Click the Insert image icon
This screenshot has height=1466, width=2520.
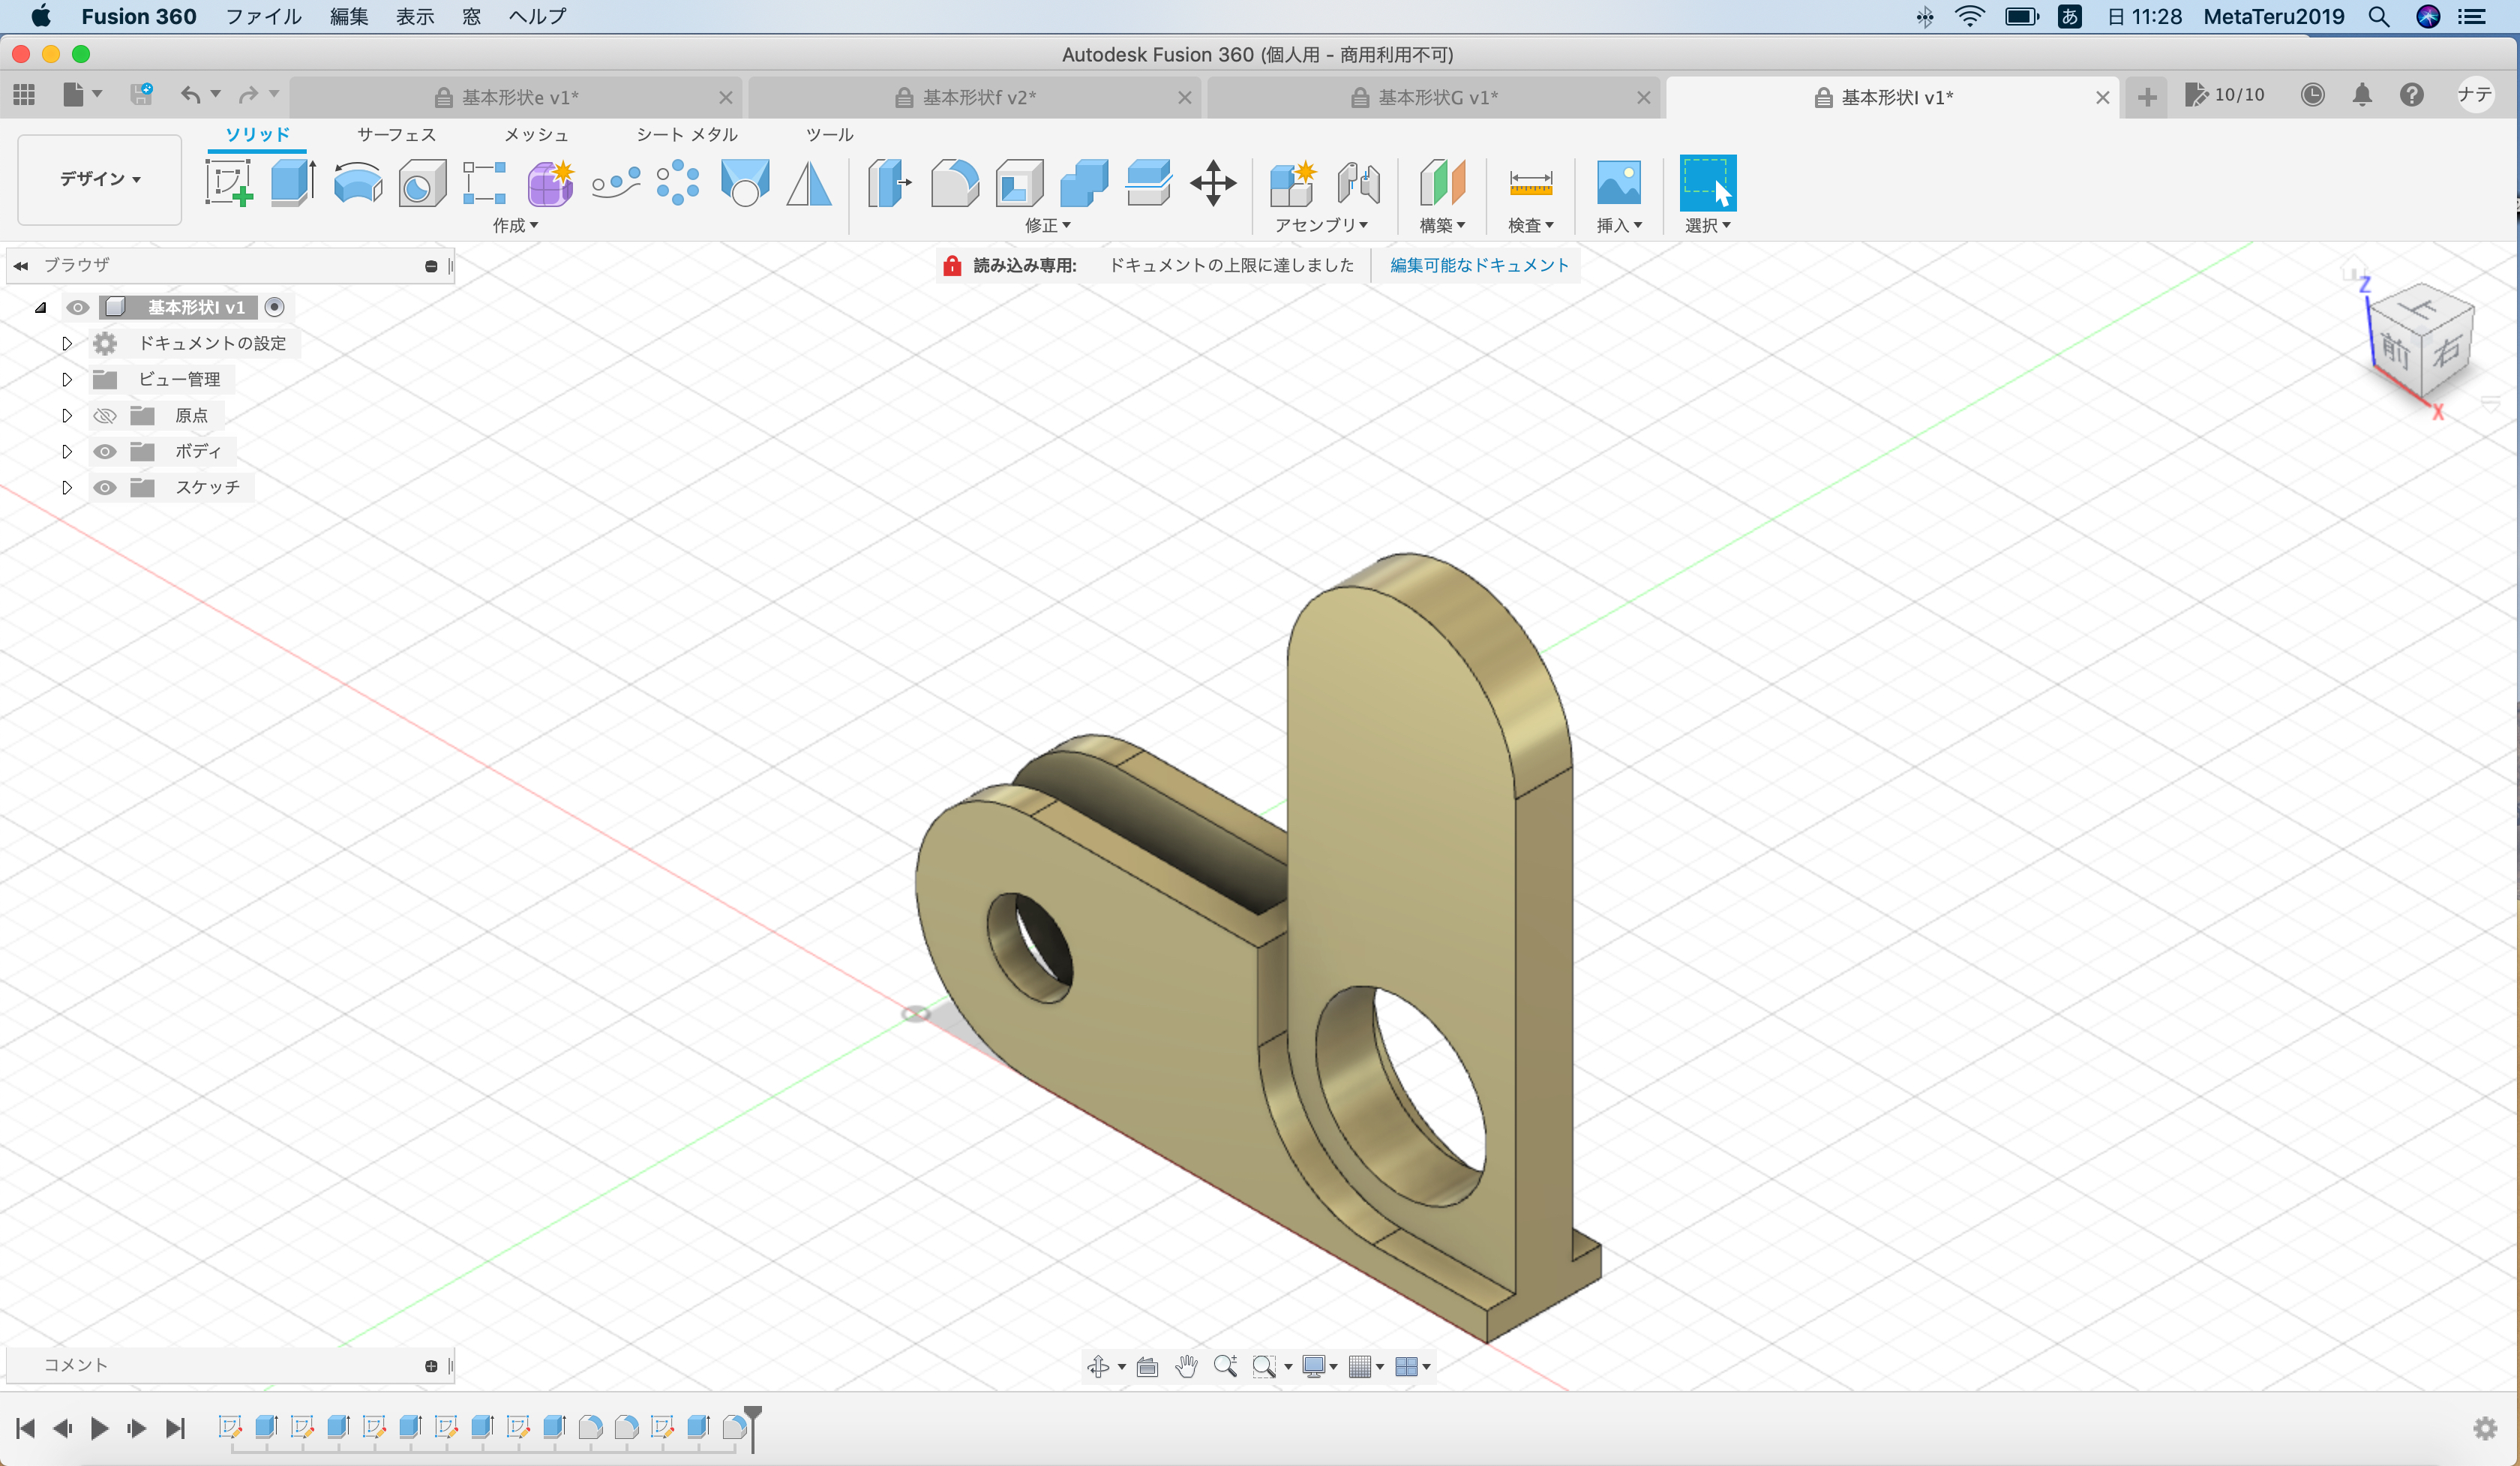coord(1618,183)
